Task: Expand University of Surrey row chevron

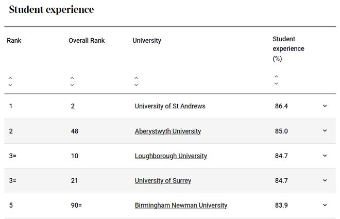Action: pyautogui.click(x=325, y=180)
